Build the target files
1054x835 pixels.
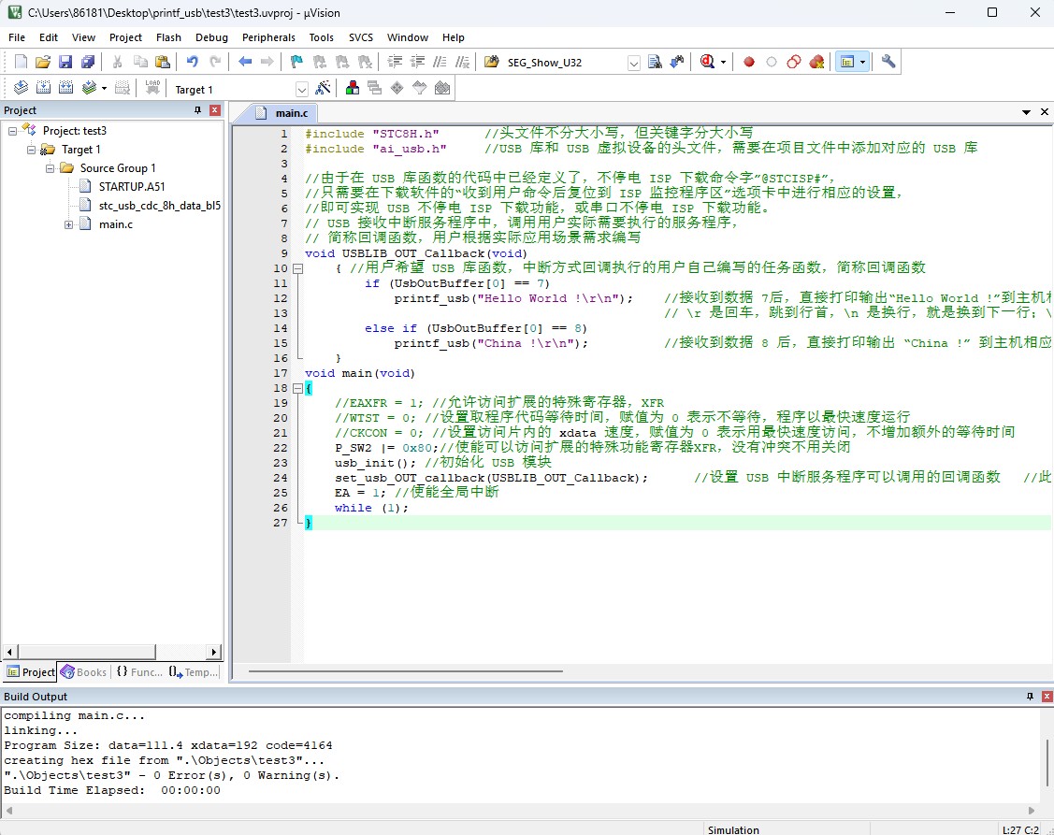pyautogui.click(x=43, y=88)
